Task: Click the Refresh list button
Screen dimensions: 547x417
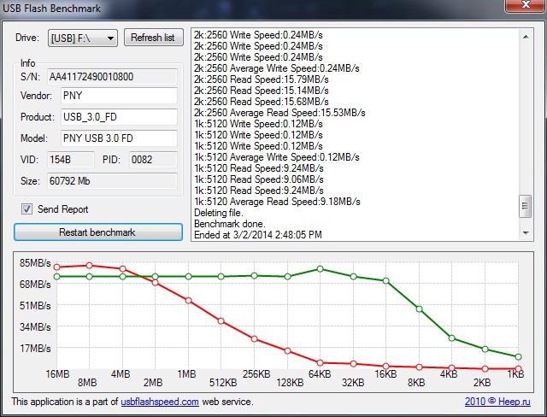Action: [154, 38]
